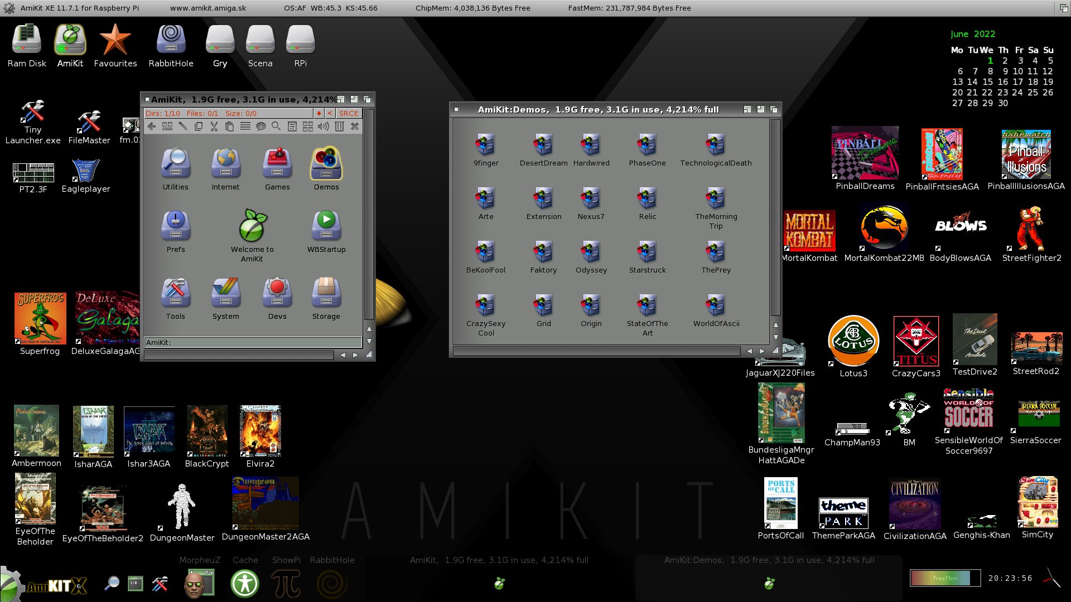Open the Odyssey demo icon
Image resolution: width=1071 pixels, height=602 pixels.
pyautogui.click(x=591, y=257)
